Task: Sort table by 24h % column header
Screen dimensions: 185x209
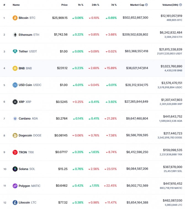Action: [x=96, y=5]
